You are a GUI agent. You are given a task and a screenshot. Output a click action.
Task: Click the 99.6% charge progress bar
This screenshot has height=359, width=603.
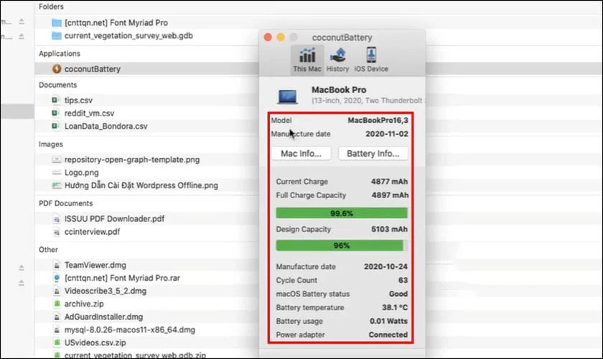[342, 213]
